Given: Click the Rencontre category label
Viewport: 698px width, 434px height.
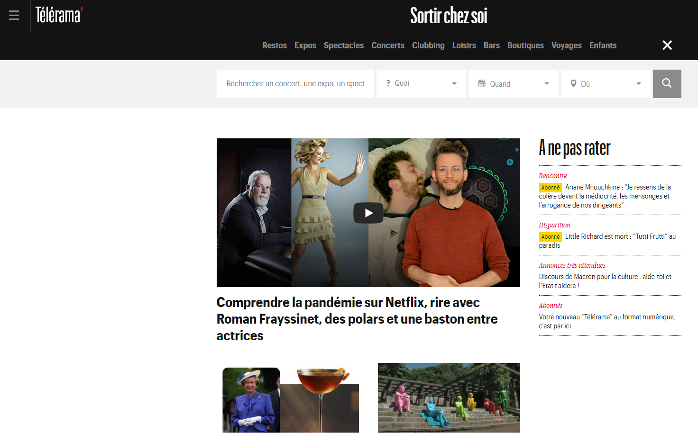Looking at the screenshot, I should 553,176.
